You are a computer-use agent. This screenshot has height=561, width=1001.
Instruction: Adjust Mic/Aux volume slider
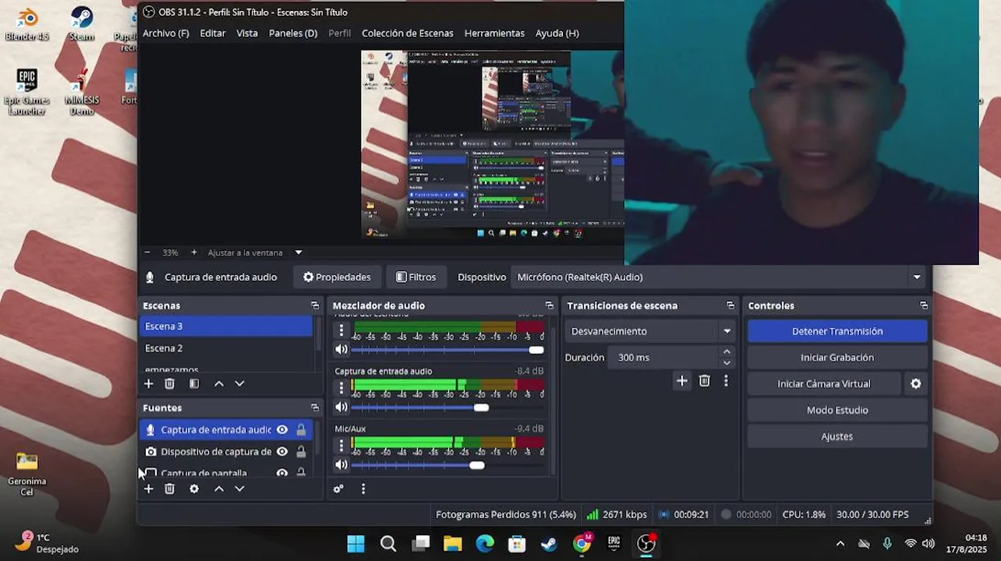pyautogui.click(x=477, y=465)
